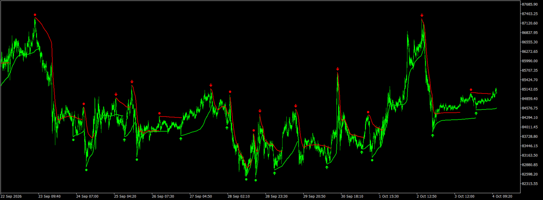The width and height of the screenshot is (543, 200).
Task: Click the 22 Sep 2026 date label
Action: (x=11, y=196)
